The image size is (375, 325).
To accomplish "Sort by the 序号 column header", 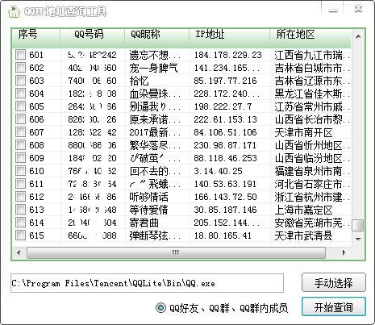I will point(35,38).
